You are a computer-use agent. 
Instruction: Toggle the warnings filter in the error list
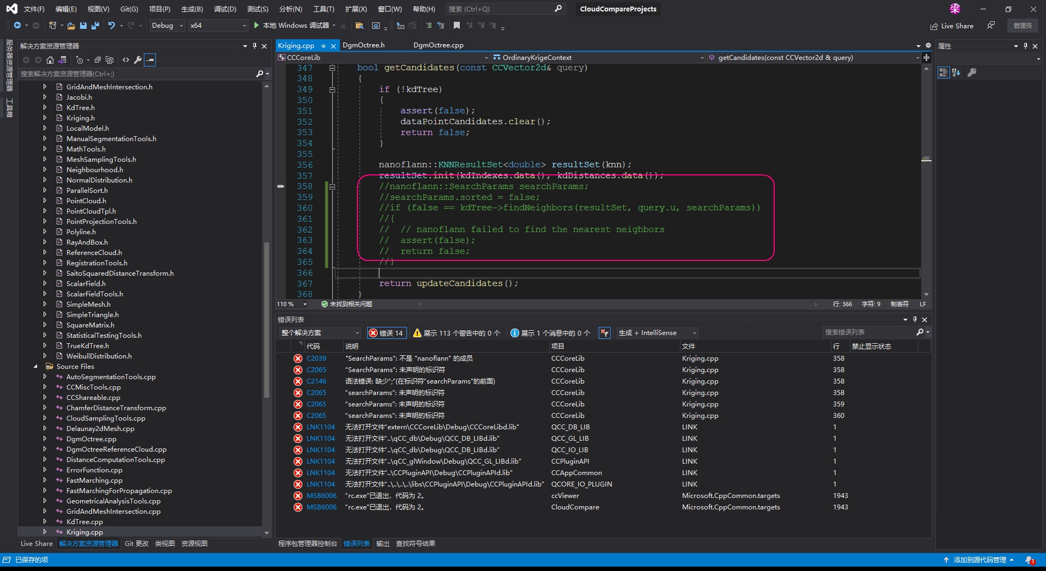tap(456, 333)
